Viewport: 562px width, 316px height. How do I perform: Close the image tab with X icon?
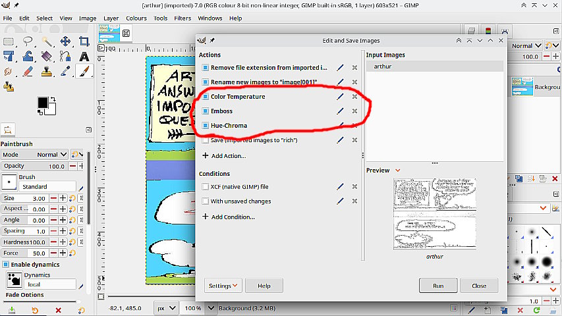click(x=126, y=34)
